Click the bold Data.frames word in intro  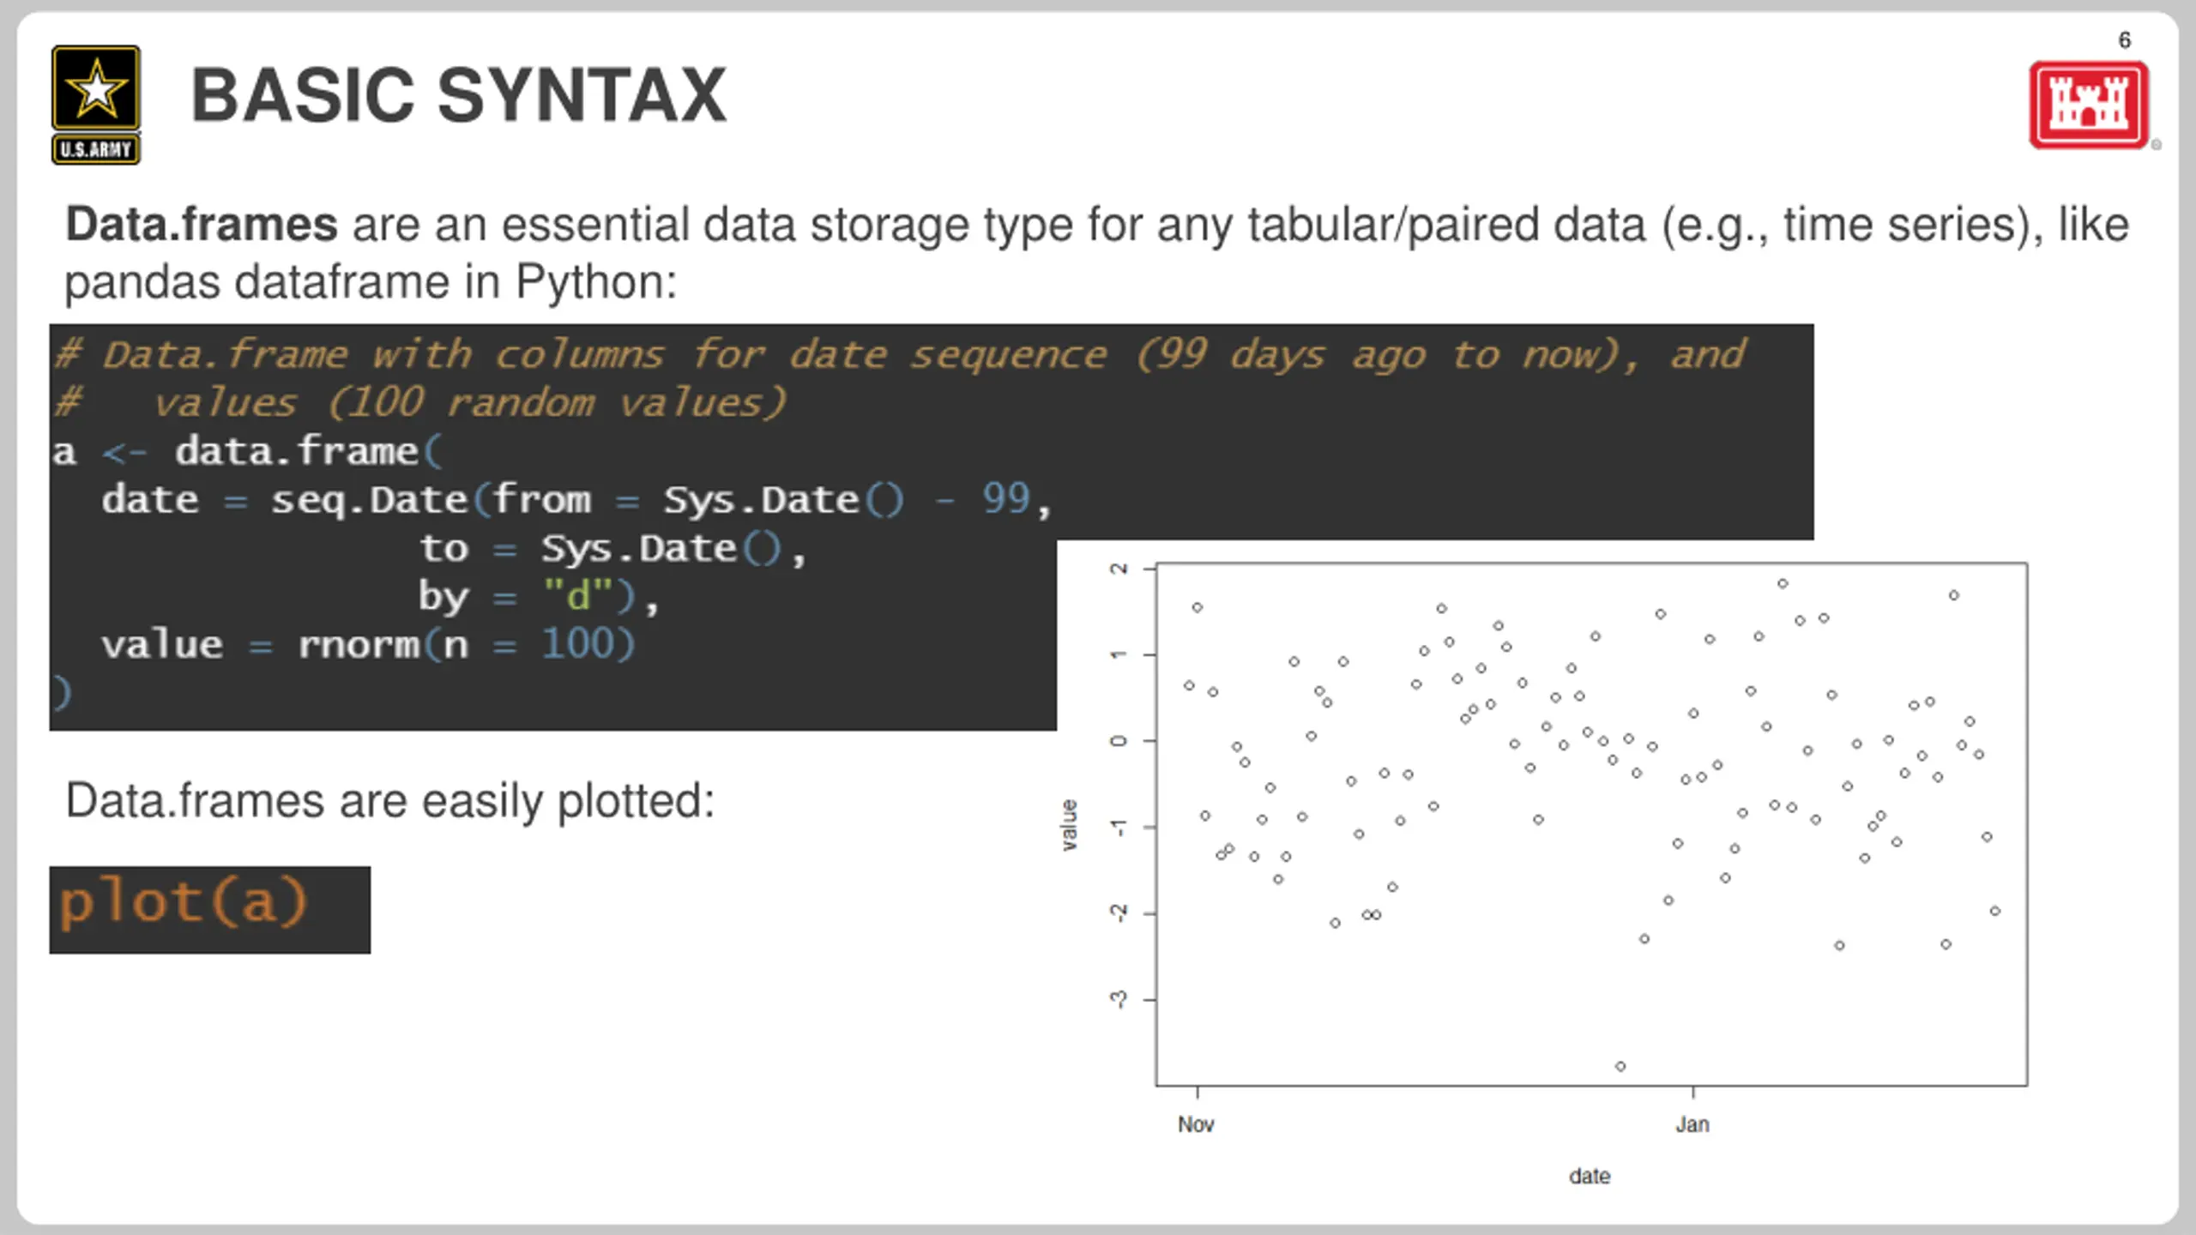click(x=202, y=225)
